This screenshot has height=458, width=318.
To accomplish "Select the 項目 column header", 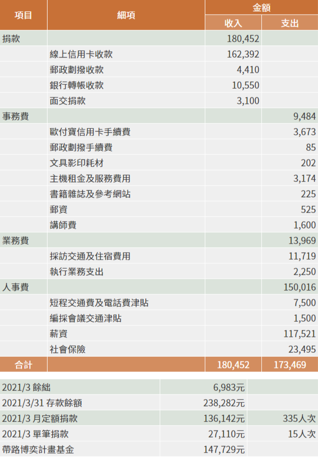I will coord(23,15).
